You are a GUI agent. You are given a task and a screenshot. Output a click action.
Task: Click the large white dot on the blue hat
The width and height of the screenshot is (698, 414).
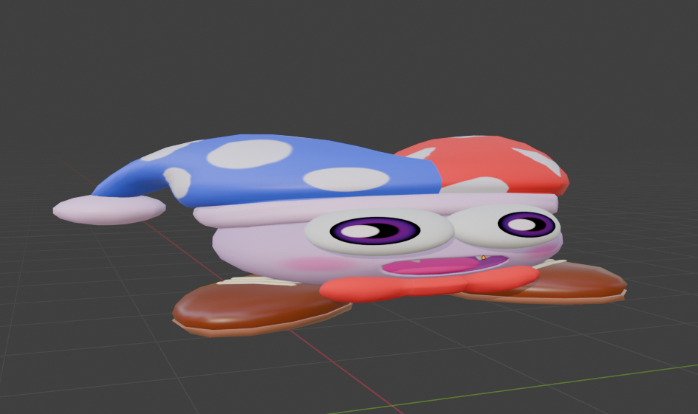[x=249, y=153]
